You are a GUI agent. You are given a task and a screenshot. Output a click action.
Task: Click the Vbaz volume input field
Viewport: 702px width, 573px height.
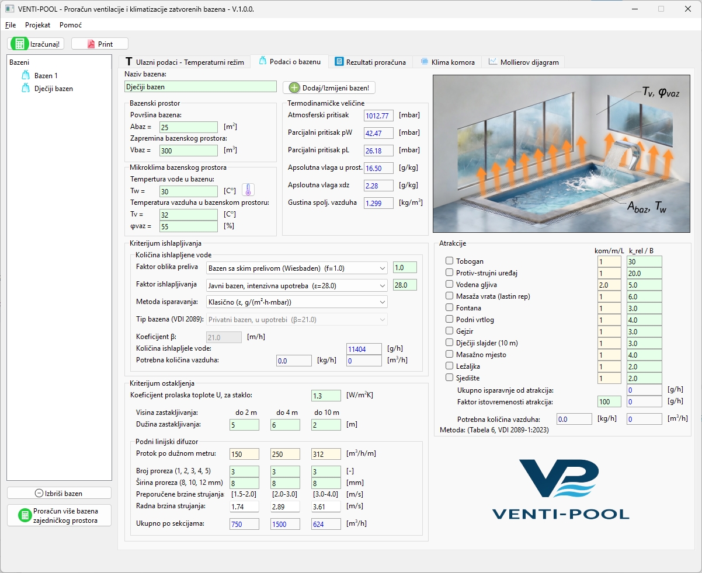tap(189, 151)
